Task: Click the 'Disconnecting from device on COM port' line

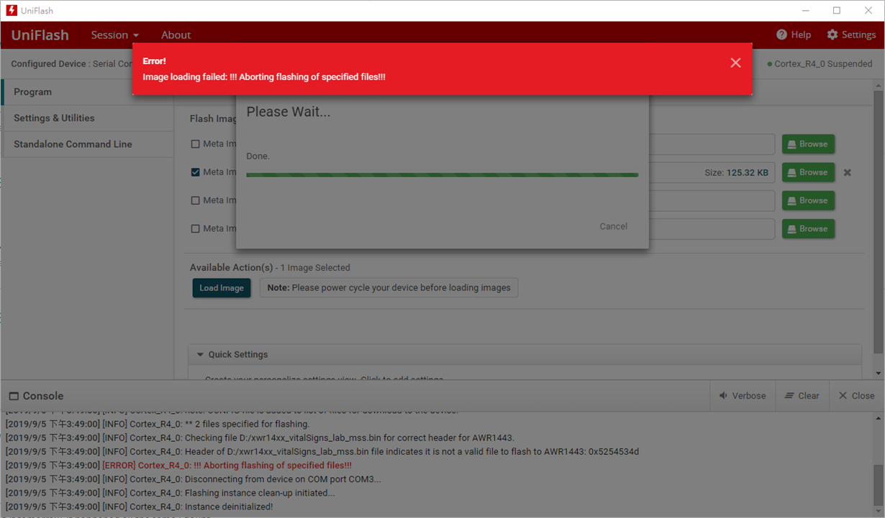Action: (x=193, y=479)
